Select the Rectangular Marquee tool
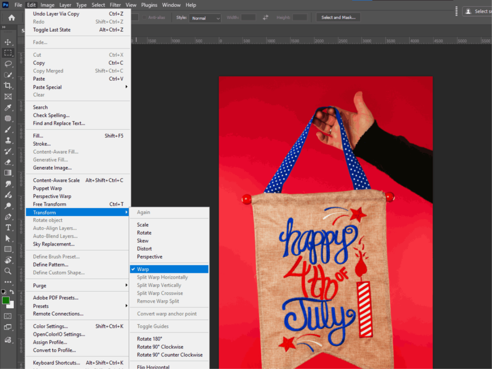Screen dimensions: 492x369 point(8,53)
